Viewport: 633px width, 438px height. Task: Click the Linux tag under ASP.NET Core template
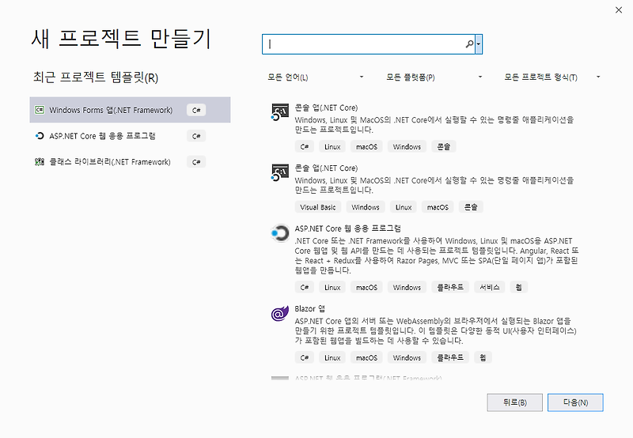click(332, 288)
